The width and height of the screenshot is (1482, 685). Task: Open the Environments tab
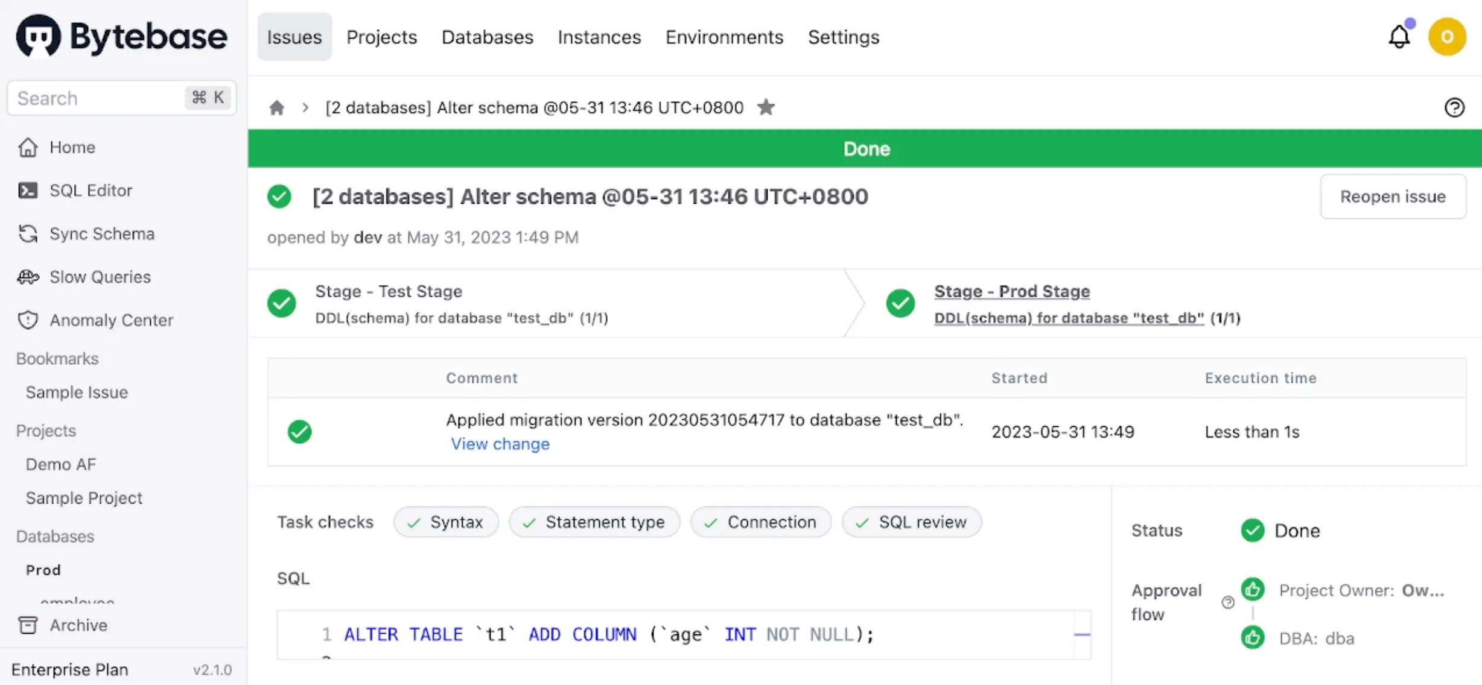pos(724,37)
